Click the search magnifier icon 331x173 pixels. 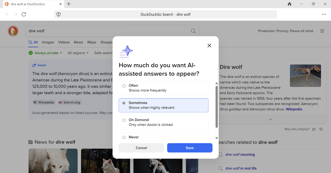(x=193, y=31)
